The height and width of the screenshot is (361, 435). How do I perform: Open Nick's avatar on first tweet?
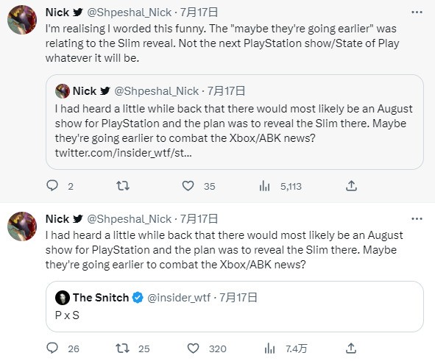(x=22, y=20)
